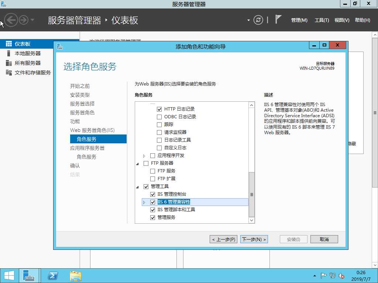Click the wizard title bar icon
378x283 pixels.
pos(60,46)
